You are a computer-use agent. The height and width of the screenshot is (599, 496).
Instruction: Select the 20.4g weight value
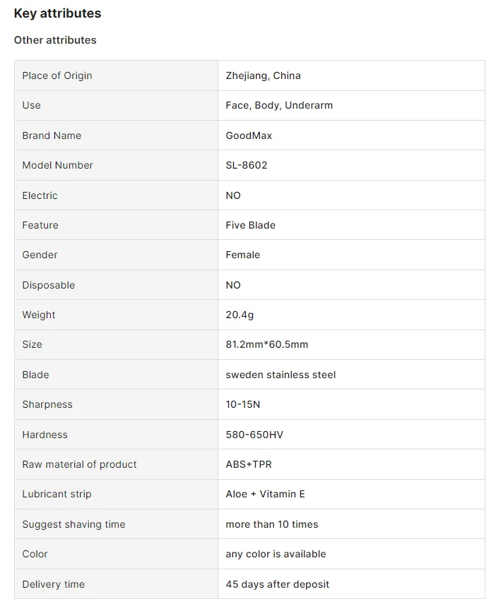pos(240,315)
